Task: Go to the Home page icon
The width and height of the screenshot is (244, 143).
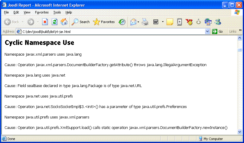Action: pos(64,22)
